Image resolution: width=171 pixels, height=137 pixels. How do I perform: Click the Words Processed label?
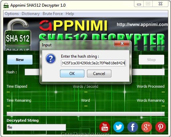pyautogui.click(x=151, y=86)
